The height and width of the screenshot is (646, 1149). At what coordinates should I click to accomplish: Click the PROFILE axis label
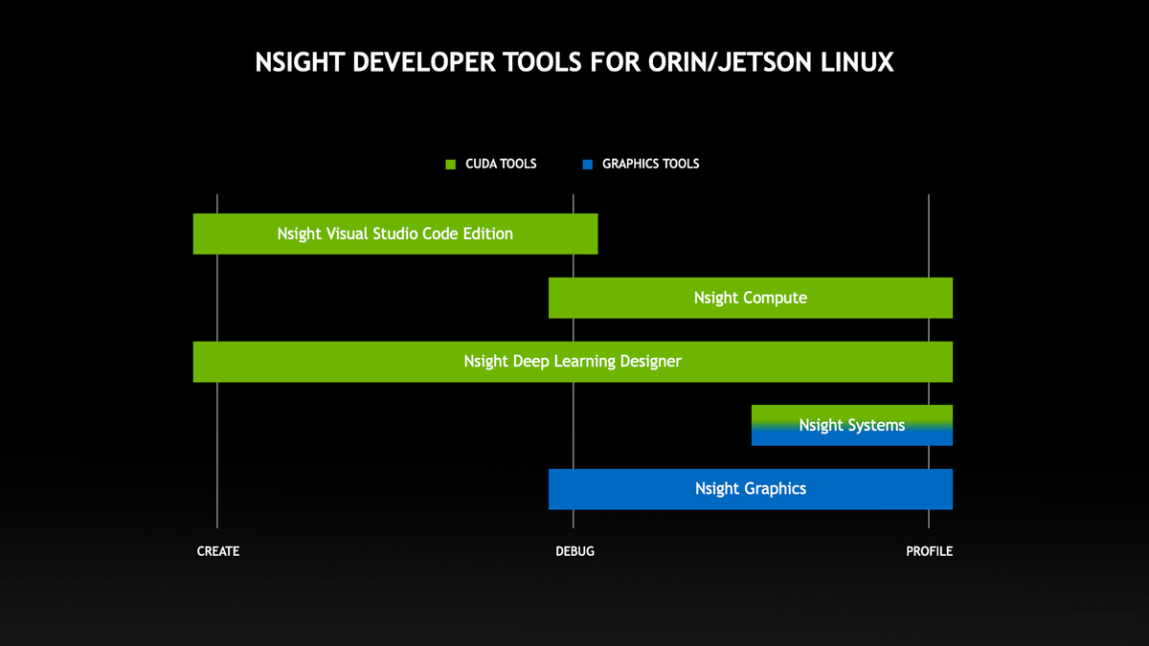(929, 551)
